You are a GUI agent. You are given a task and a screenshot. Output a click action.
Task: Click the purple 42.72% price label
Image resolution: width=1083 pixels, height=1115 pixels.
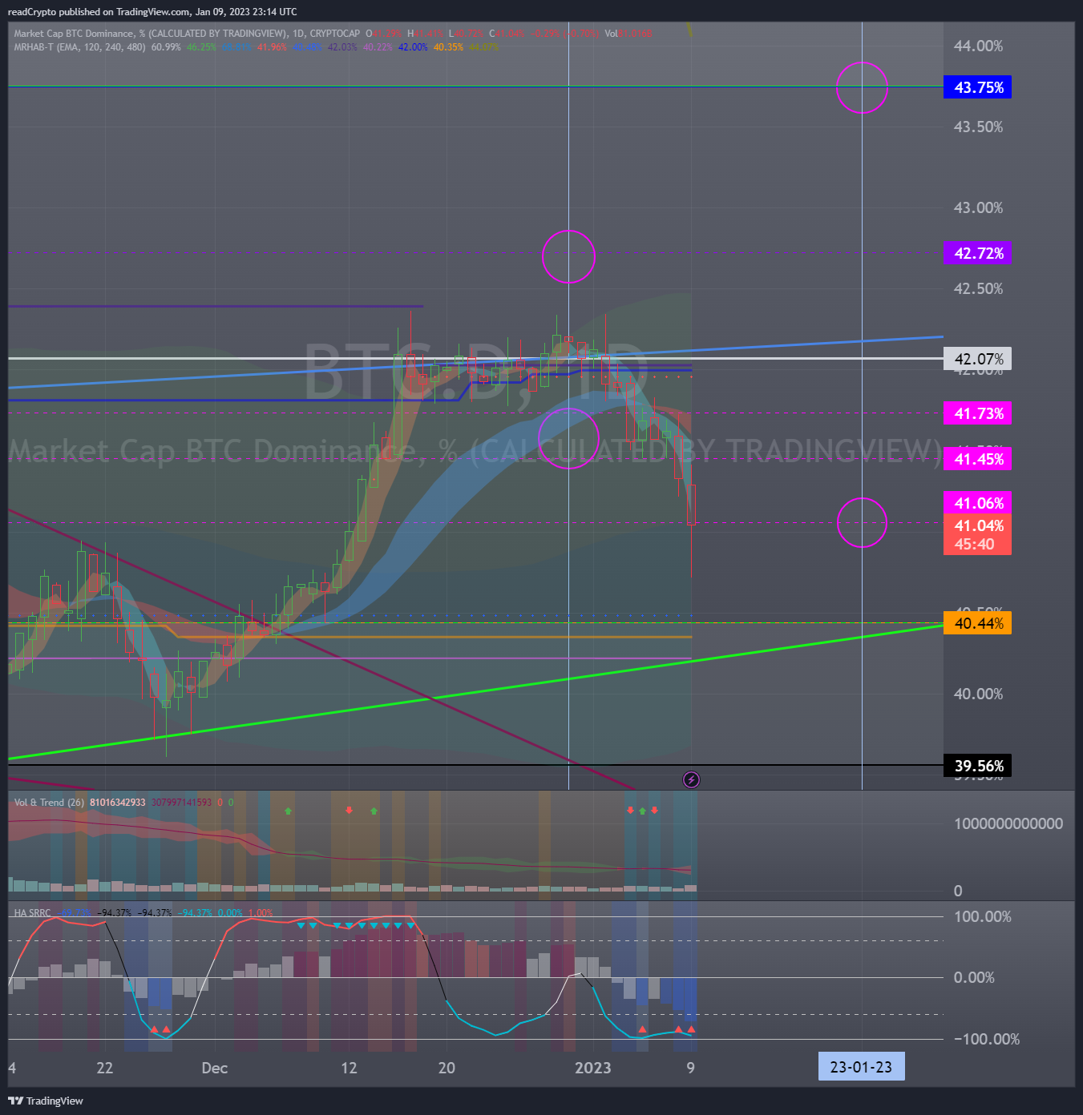pyautogui.click(x=978, y=253)
